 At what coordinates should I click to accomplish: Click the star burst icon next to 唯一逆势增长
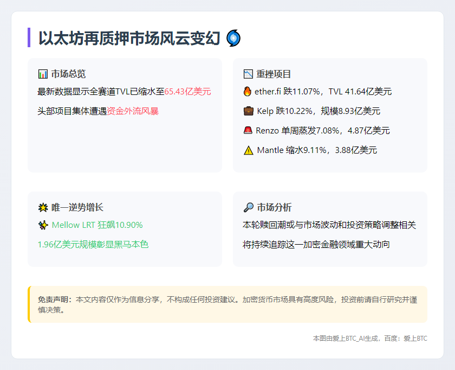click(43, 208)
